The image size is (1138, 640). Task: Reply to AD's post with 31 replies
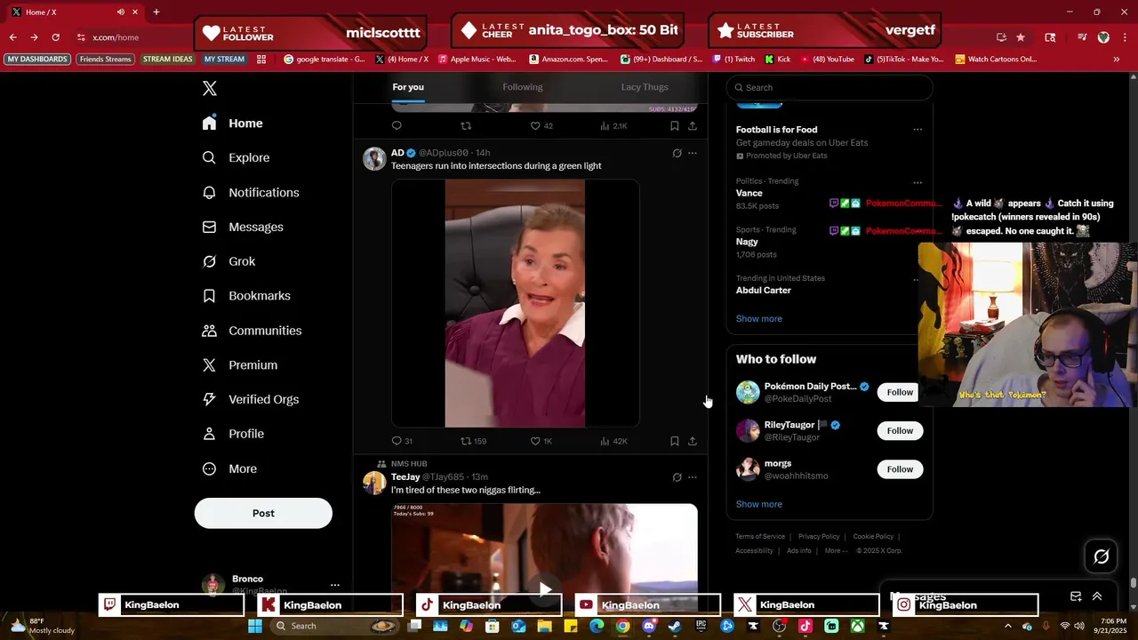click(x=402, y=441)
